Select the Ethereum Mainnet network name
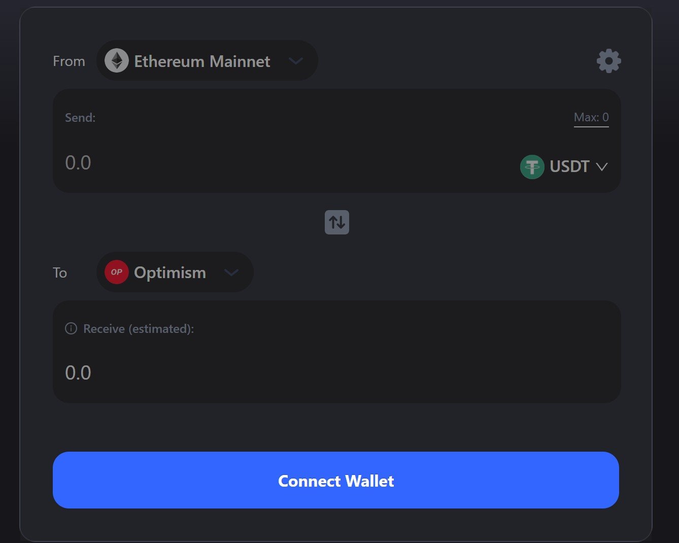This screenshot has height=543, width=679. click(202, 61)
